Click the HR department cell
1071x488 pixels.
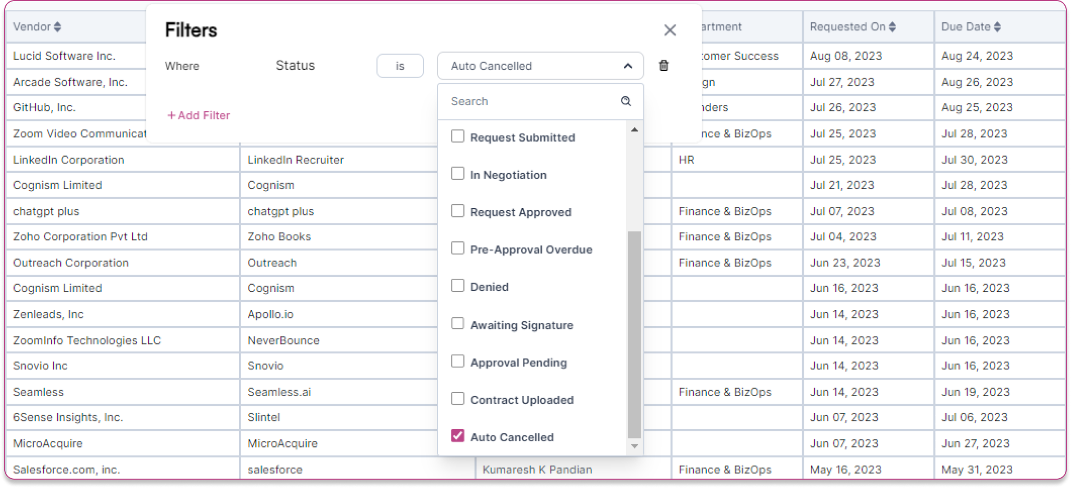pyautogui.click(x=686, y=160)
